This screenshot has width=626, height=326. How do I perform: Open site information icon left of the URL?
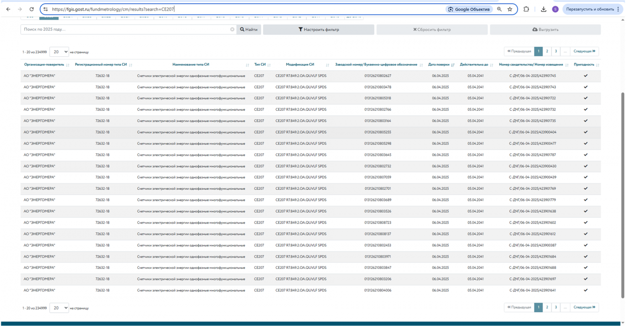pos(46,9)
